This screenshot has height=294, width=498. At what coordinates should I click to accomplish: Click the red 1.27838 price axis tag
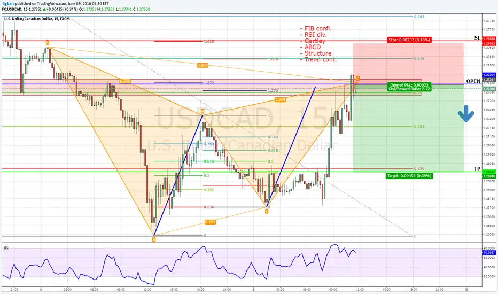[x=489, y=39]
